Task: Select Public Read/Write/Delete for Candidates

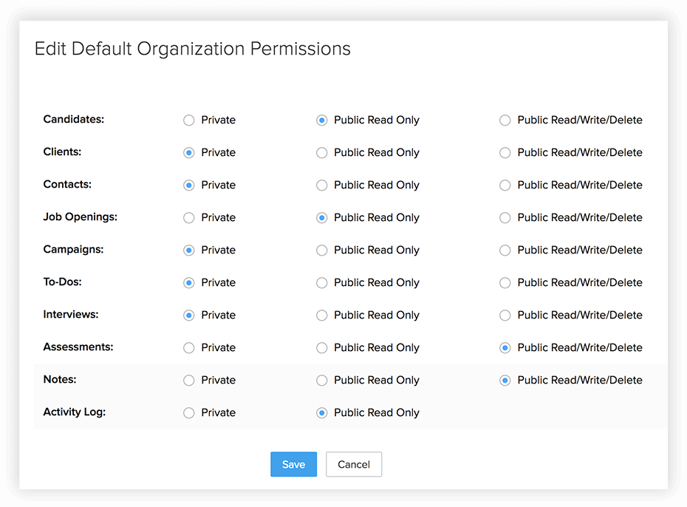Action: pyautogui.click(x=505, y=120)
